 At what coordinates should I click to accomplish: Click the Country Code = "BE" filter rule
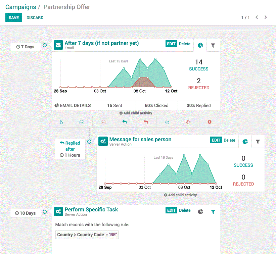pos(87,235)
